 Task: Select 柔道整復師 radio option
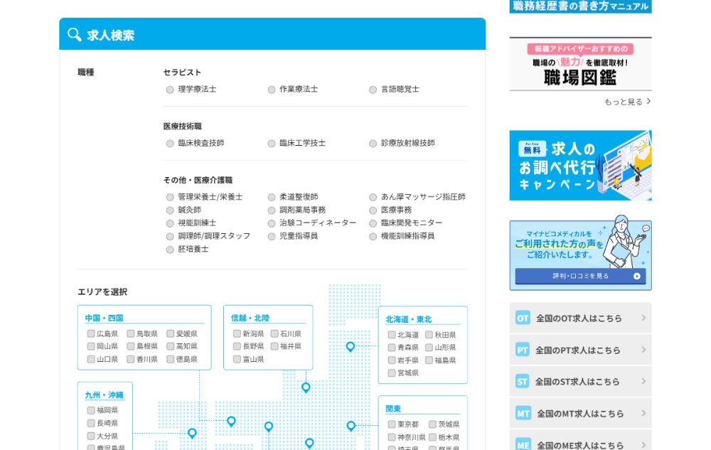[x=272, y=197]
